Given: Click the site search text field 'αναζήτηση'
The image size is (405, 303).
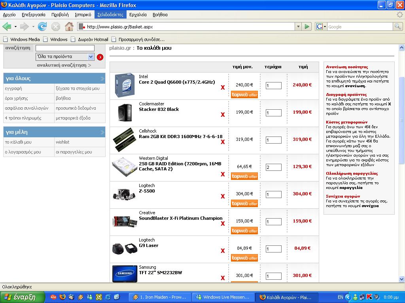Looking at the screenshot, I should tap(65, 48).
